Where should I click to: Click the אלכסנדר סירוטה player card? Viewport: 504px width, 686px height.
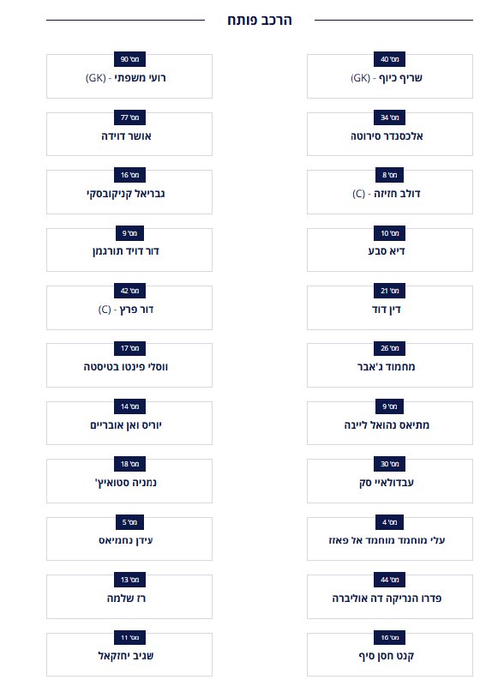click(x=389, y=134)
